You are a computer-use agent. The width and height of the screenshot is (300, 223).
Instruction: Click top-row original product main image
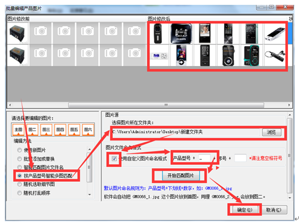pyautogui.click(x=18, y=33)
